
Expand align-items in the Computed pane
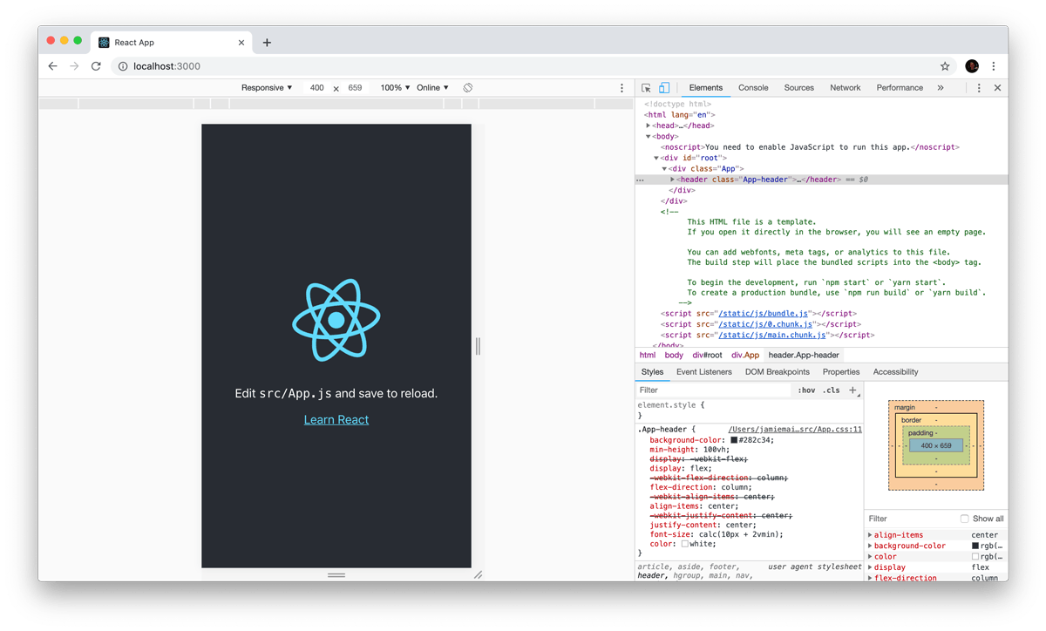point(871,534)
